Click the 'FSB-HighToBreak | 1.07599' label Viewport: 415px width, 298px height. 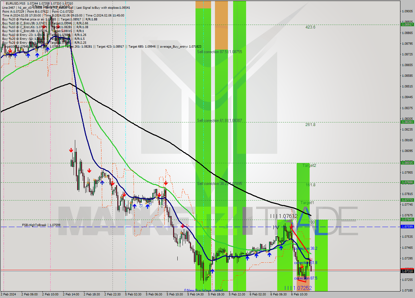[41, 225]
